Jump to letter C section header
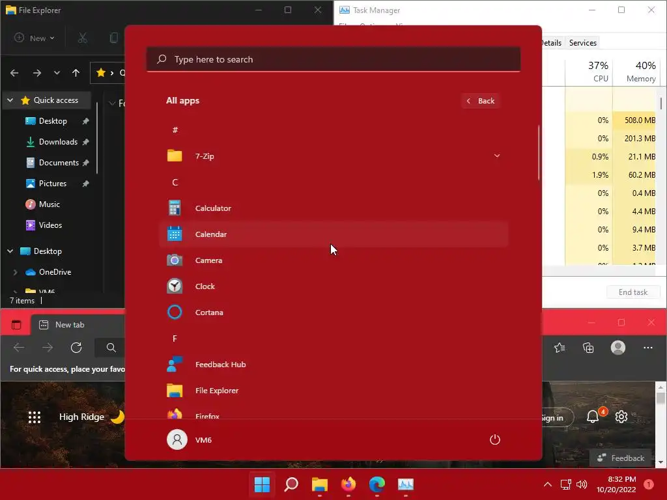This screenshot has height=500, width=667. pos(175,182)
